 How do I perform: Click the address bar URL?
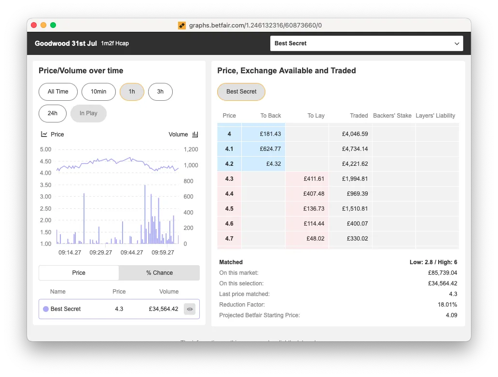(x=255, y=26)
